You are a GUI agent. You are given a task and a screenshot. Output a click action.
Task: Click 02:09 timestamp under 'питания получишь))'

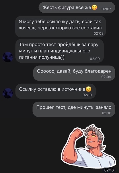(x=95, y=59)
